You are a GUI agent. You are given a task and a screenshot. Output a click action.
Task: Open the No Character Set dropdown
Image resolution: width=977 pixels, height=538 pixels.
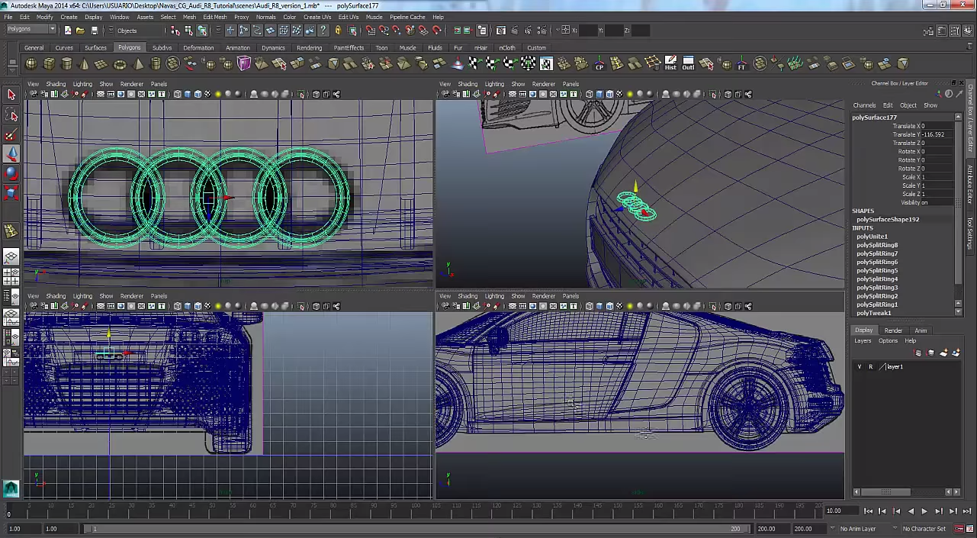pyautogui.click(x=924, y=529)
